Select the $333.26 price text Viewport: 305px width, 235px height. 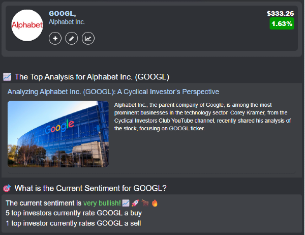pos(280,13)
